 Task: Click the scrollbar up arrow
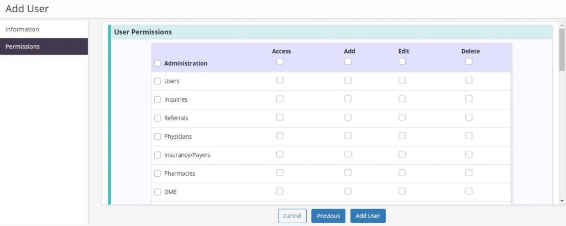[x=562, y=27]
